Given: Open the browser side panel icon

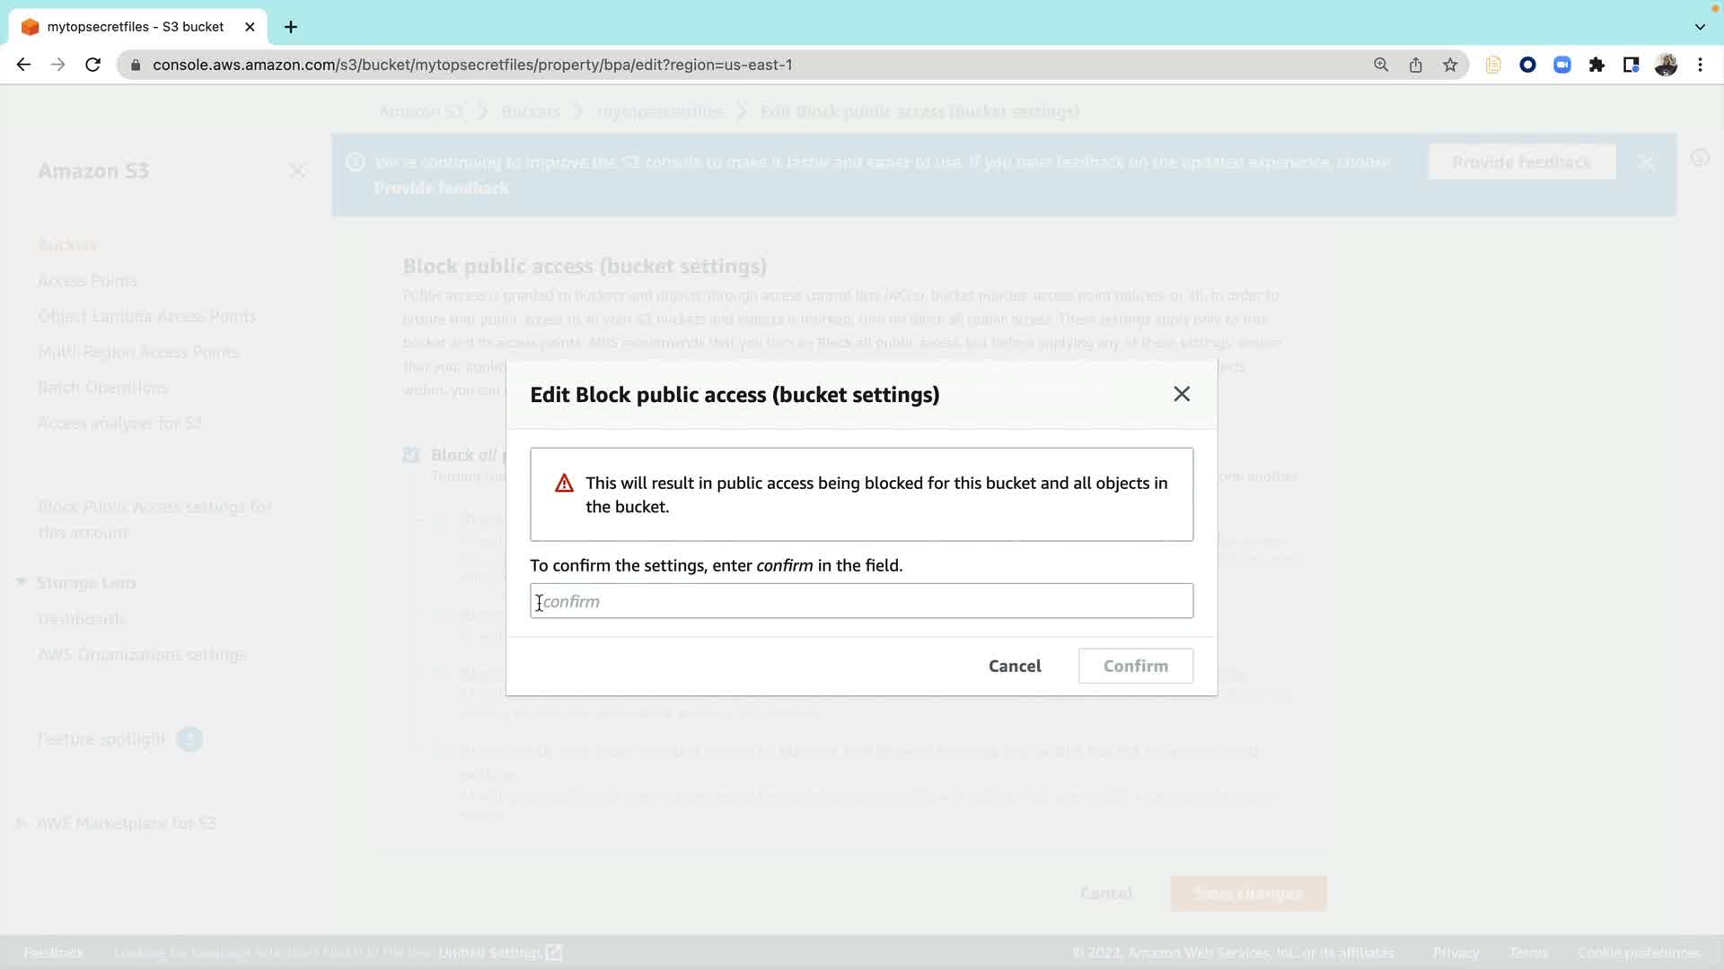Looking at the screenshot, I should click(1631, 65).
